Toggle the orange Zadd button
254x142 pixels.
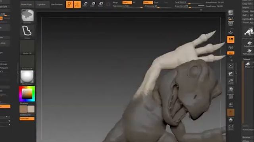(148, 2)
